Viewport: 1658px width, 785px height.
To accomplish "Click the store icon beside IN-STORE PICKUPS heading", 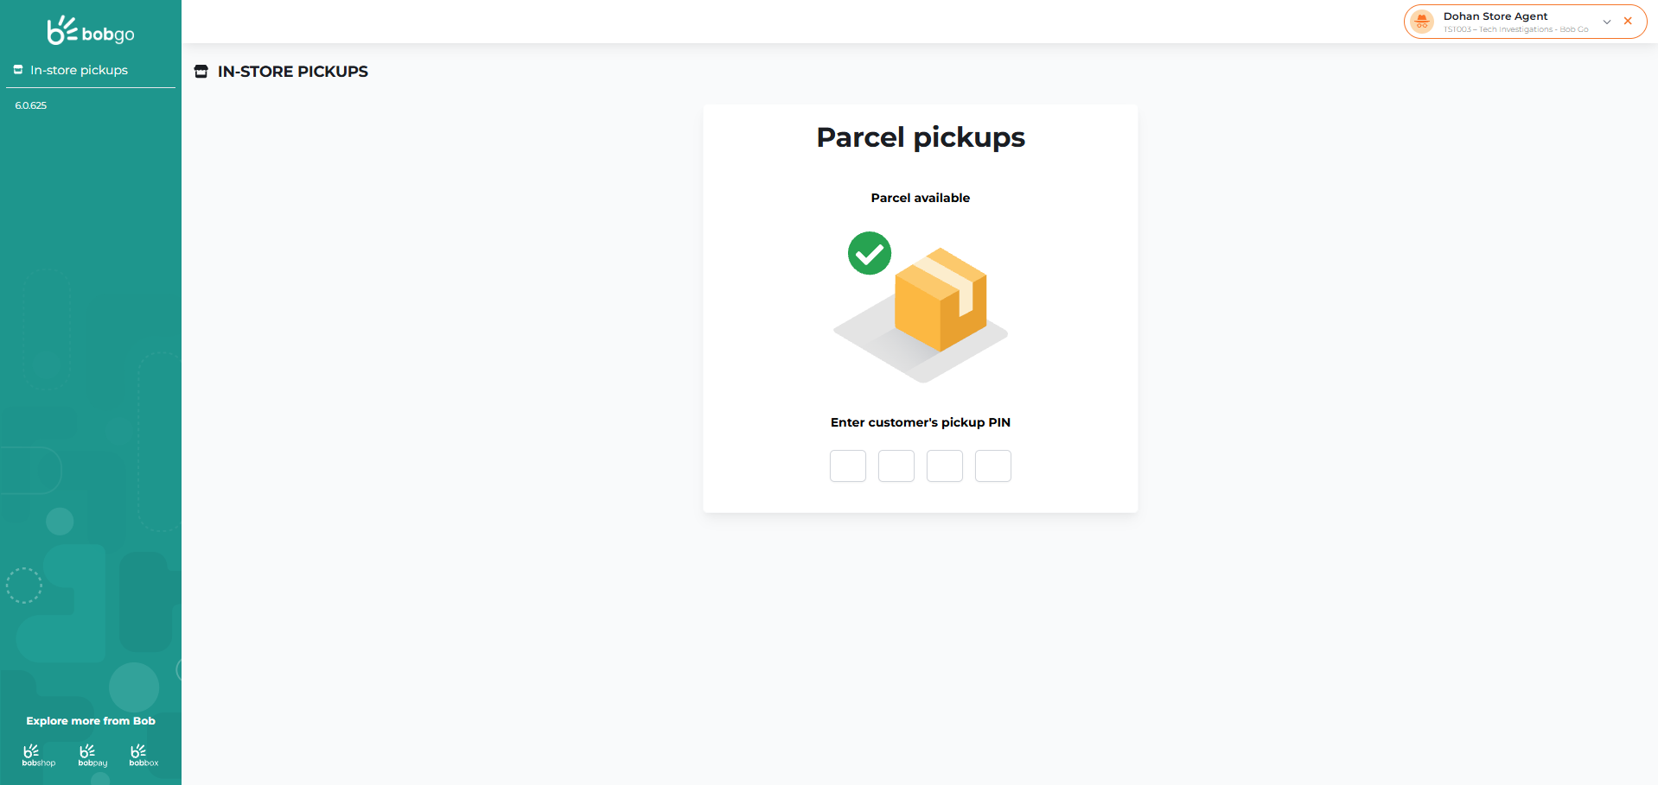I will click(201, 72).
